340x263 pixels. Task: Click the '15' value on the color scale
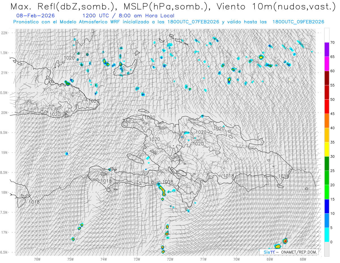coord(332,199)
